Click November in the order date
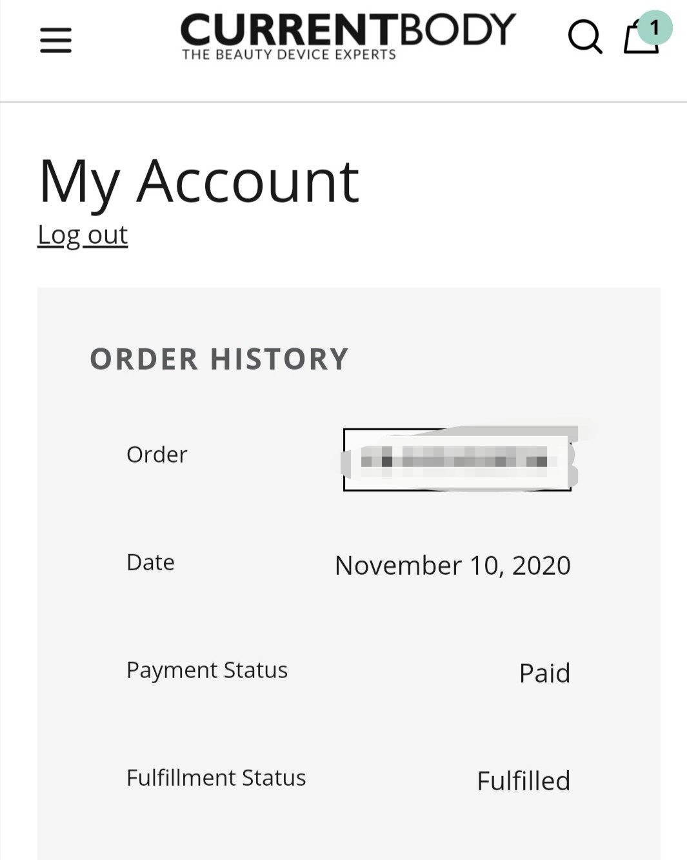Screen dimensions: 687x860 [x=398, y=566]
